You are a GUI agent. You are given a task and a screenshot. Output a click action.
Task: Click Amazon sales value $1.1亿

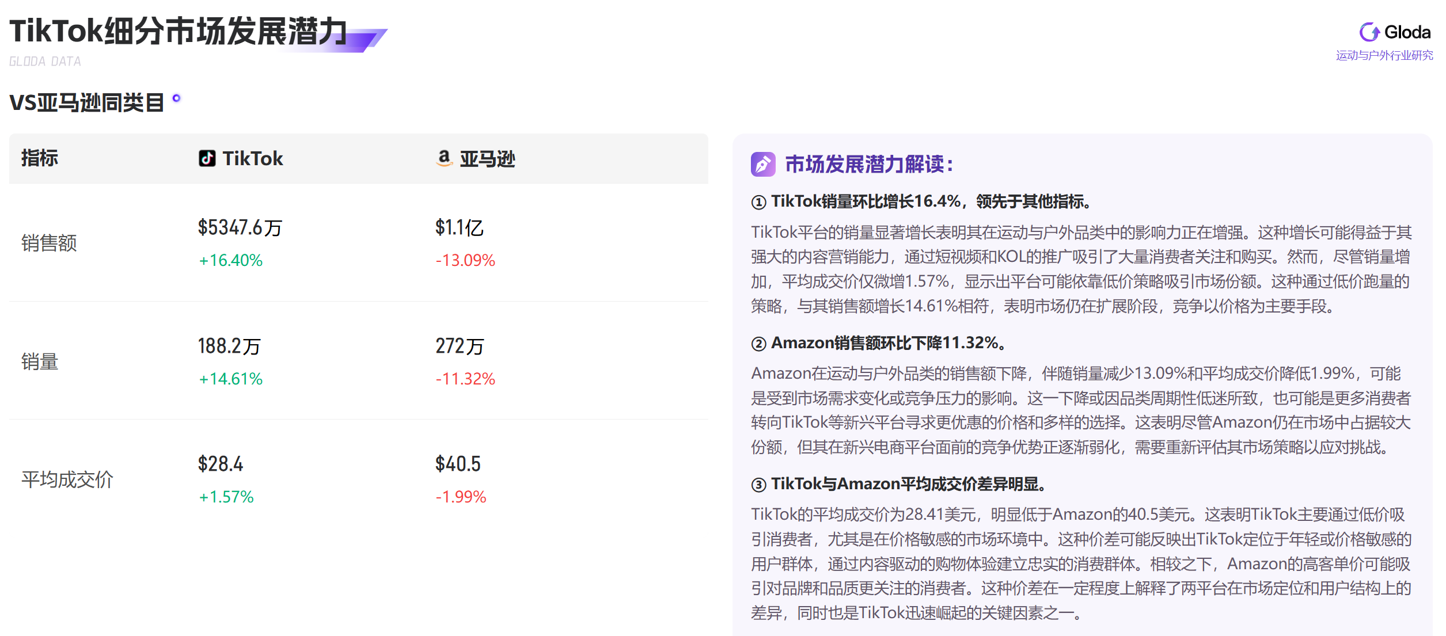[459, 228]
